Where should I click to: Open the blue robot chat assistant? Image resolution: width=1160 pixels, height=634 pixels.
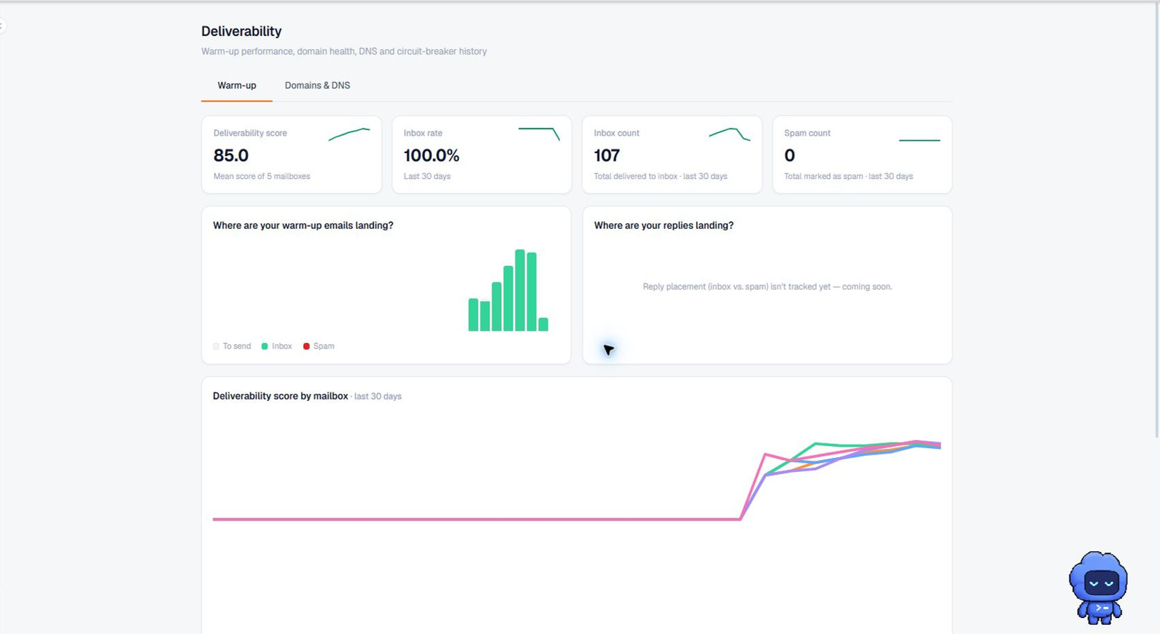1098,587
